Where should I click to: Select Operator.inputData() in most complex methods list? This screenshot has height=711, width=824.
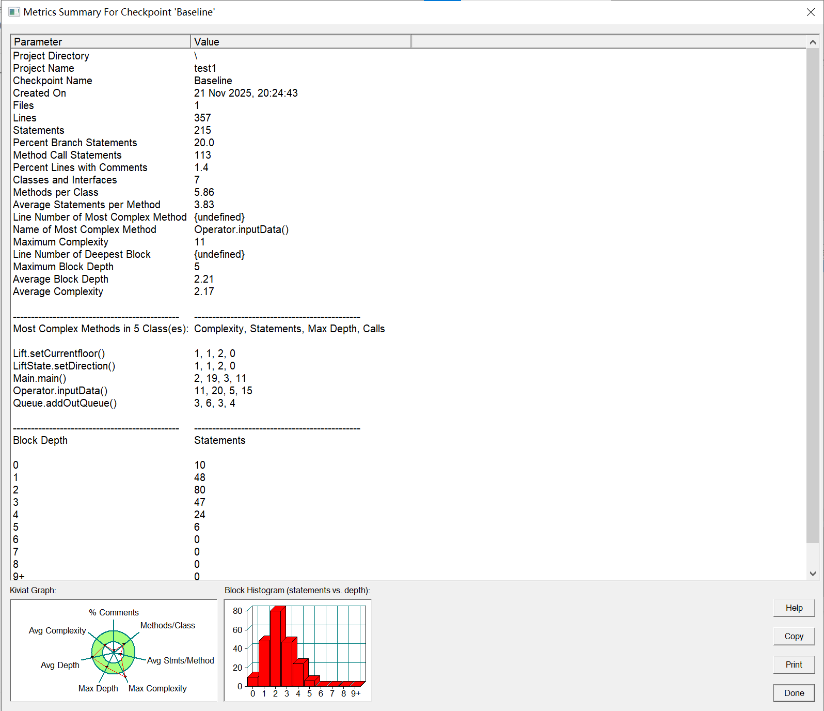pyautogui.click(x=408, y=391)
